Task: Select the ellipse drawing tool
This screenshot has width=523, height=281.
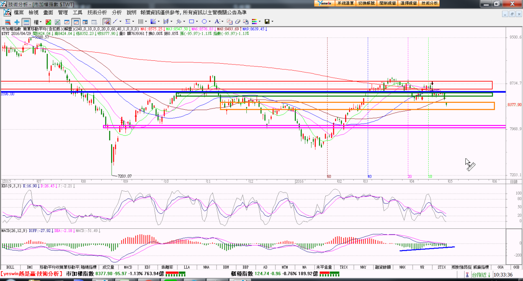Action: [204, 22]
